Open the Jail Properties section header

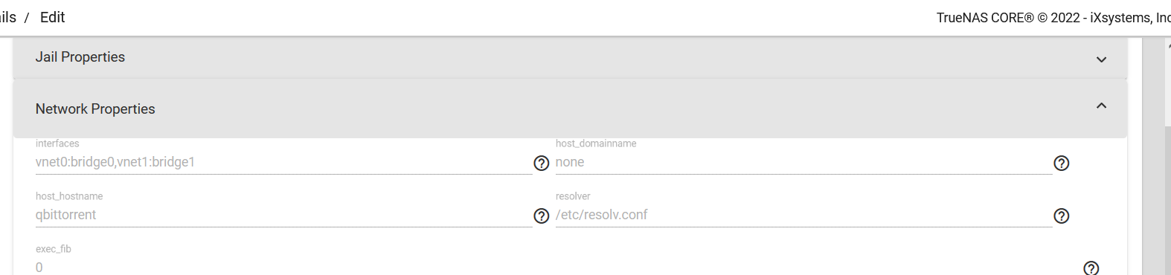(570, 57)
